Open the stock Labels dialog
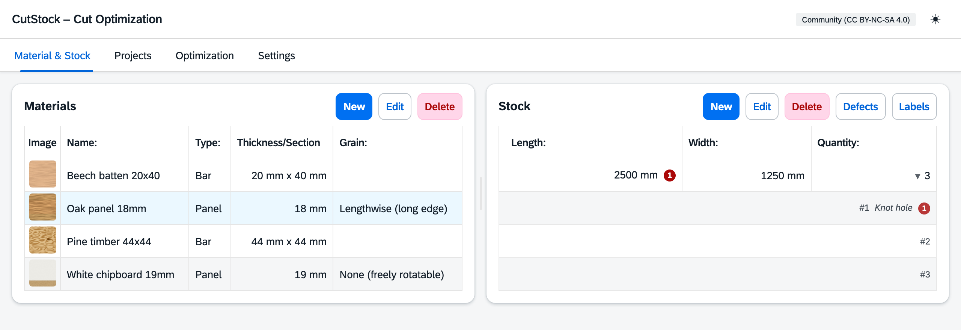This screenshot has height=330, width=961. 914,106
